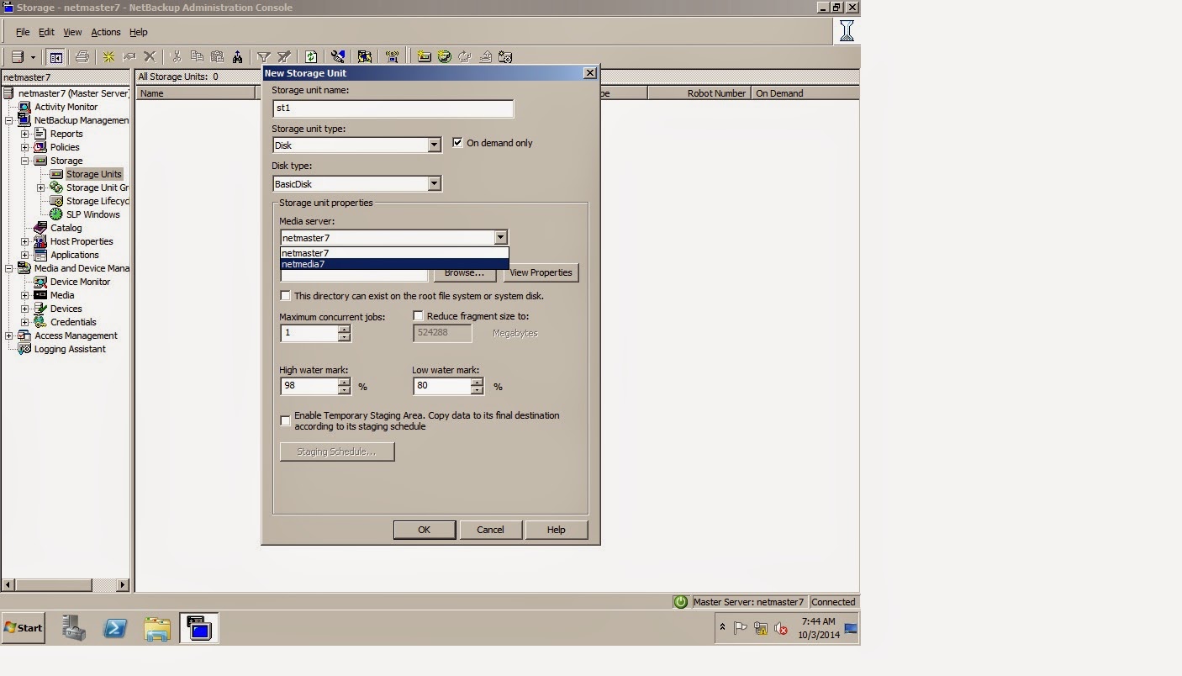Image resolution: width=1182 pixels, height=676 pixels.
Task: Uncheck the On demand only checkbox
Action: 458,142
